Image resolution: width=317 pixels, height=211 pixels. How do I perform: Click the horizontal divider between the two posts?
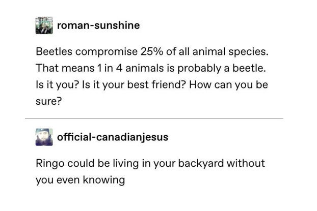(154, 118)
